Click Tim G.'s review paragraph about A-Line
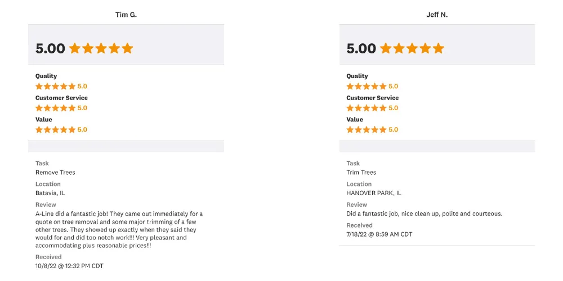Screen dimensions: 563x281 tap(119, 230)
